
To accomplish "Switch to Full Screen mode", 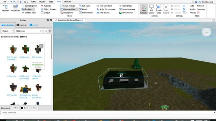I will click(x=152, y=9).
